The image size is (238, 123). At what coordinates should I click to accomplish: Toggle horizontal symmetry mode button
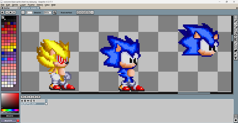(82, 12)
